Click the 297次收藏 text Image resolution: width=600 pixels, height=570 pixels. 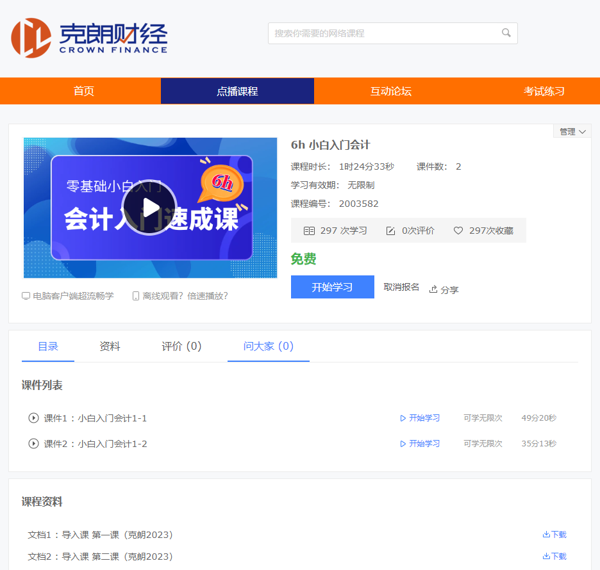(x=491, y=231)
